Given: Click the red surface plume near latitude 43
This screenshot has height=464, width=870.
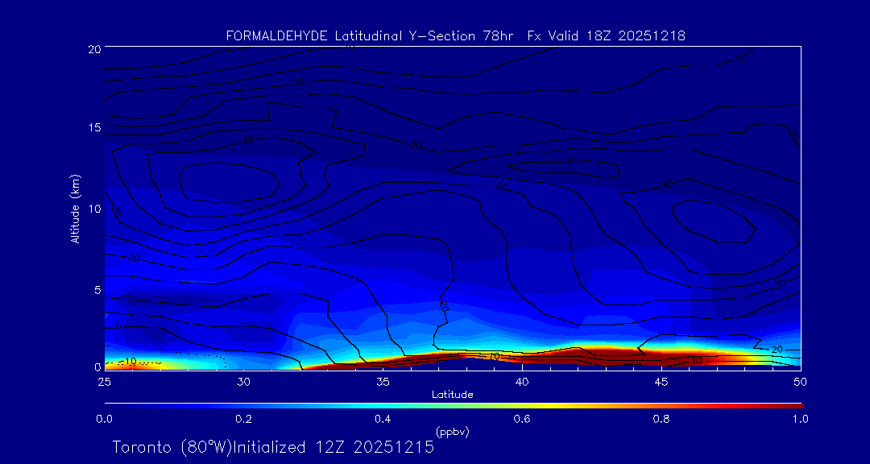Looking at the screenshot, I should click(x=604, y=357).
